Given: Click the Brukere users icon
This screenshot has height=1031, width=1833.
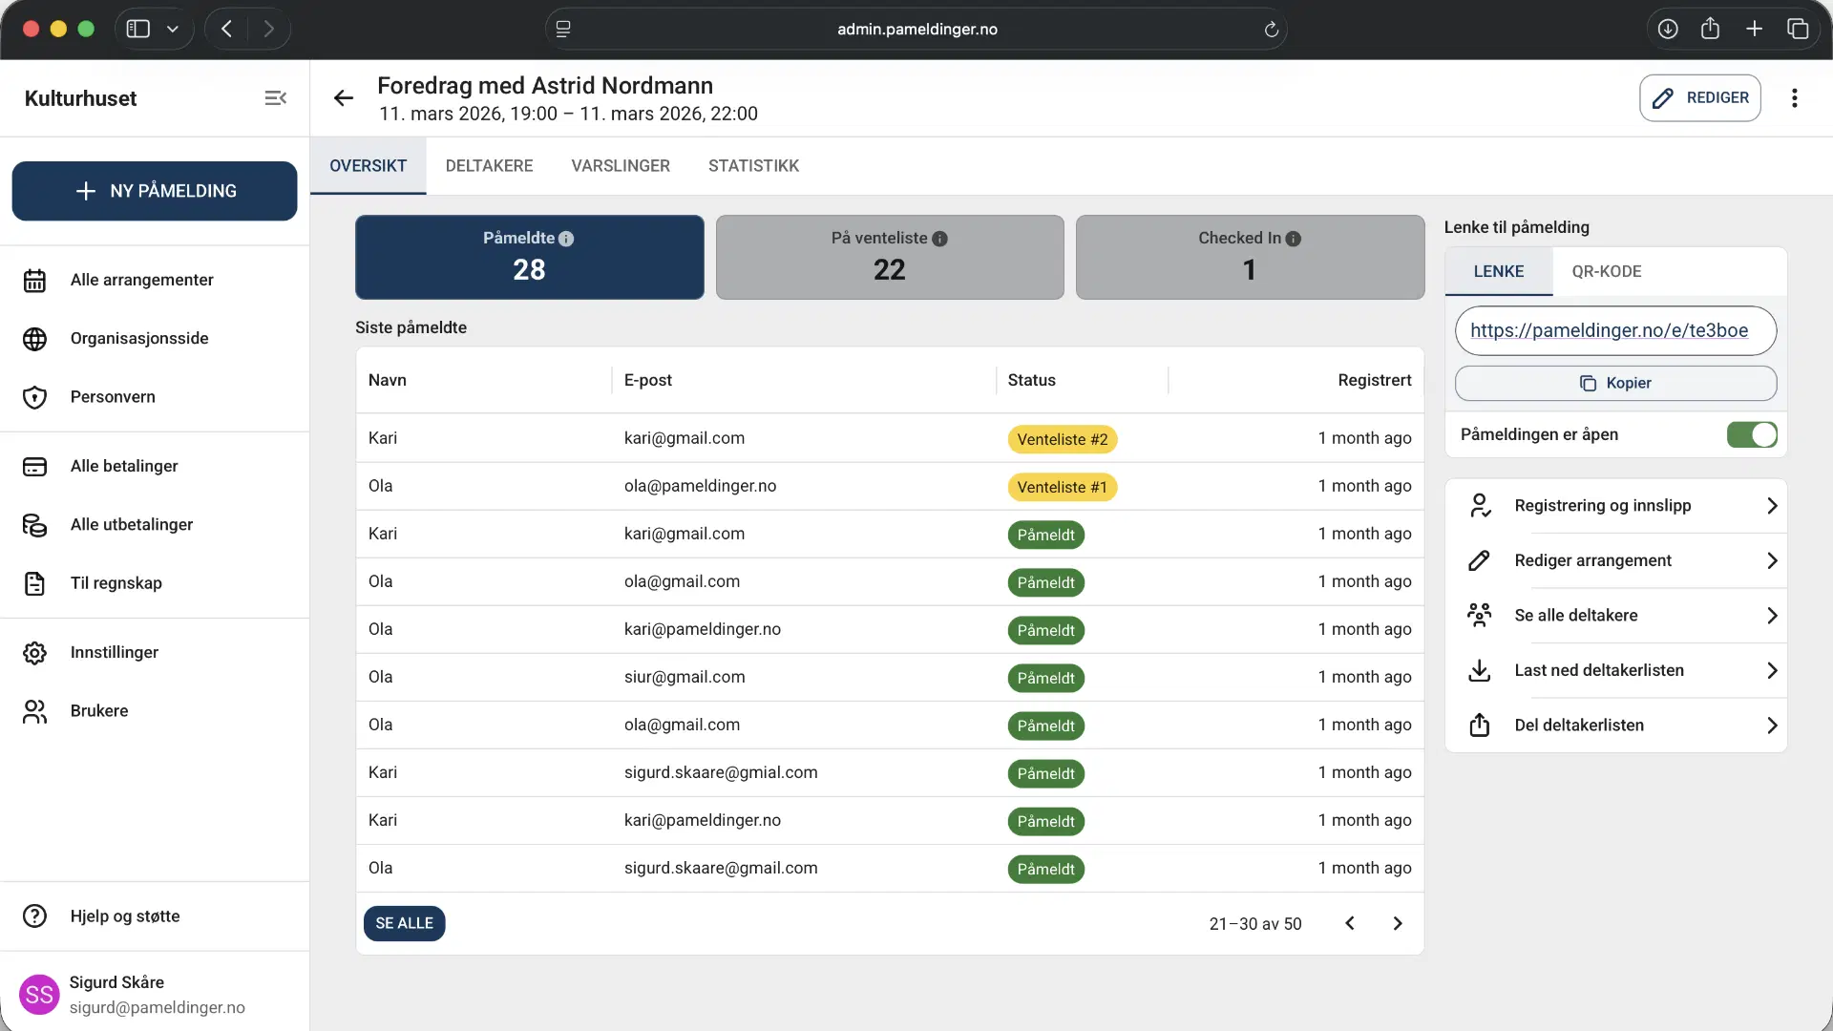Looking at the screenshot, I should click(x=34, y=710).
